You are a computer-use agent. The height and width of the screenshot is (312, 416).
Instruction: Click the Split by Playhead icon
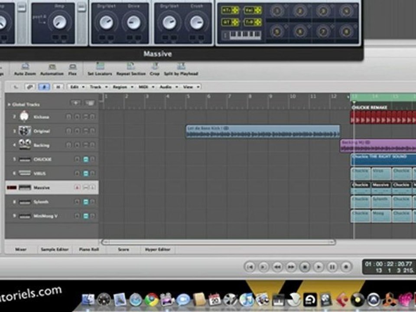181,66
